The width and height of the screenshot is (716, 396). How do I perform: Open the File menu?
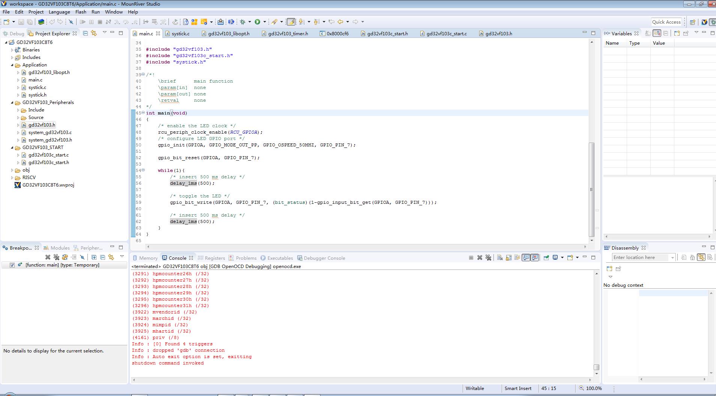(x=6, y=12)
